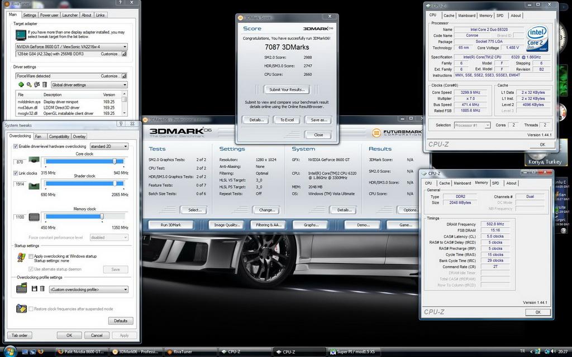Screen dimensions: 572x357
Task: Toggle the Link clocks checkbox
Action: click(16, 173)
